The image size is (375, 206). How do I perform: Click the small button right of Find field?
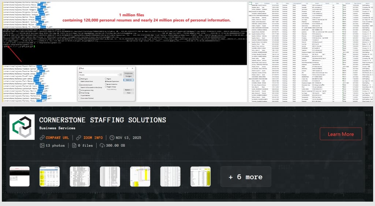pyautogui.click(x=121, y=75)
